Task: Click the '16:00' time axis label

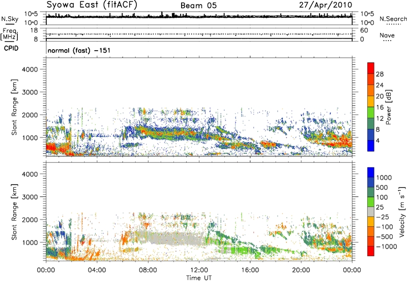Action: click(x=250, y=270)
